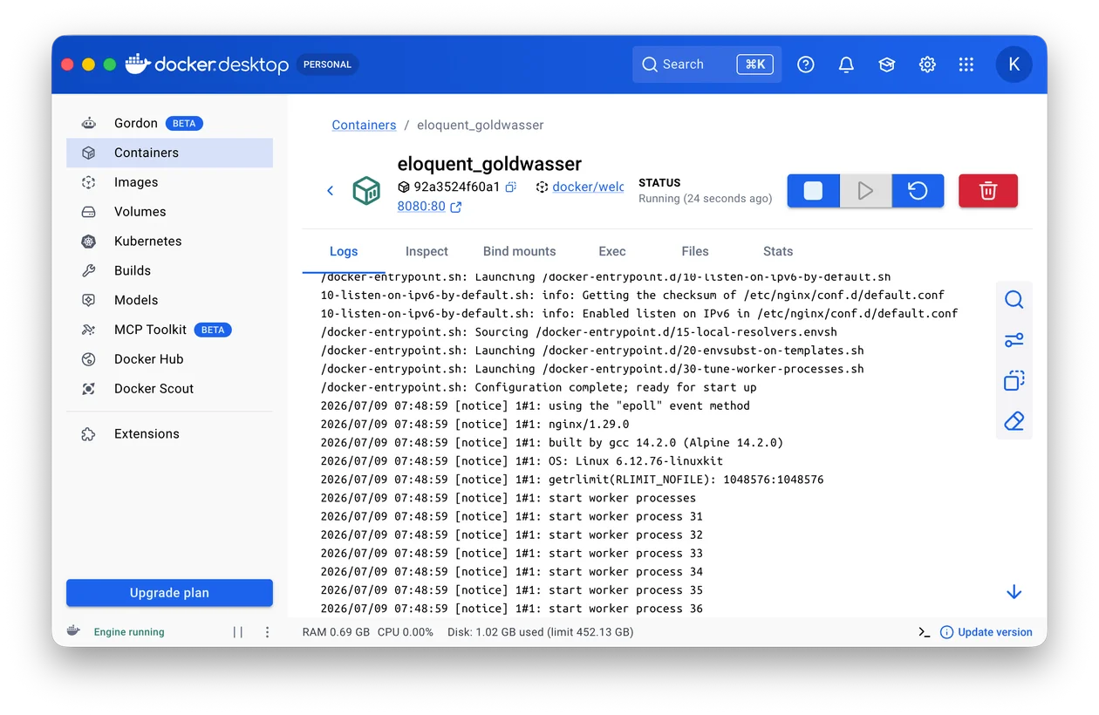Click log line "start worker process 33"
Image resolution: width=1099 pixels, height=715 pixels.
(512, 554)
